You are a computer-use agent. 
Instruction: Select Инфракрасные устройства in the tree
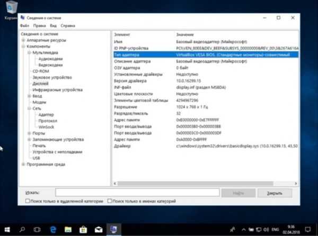coord(58,89)
